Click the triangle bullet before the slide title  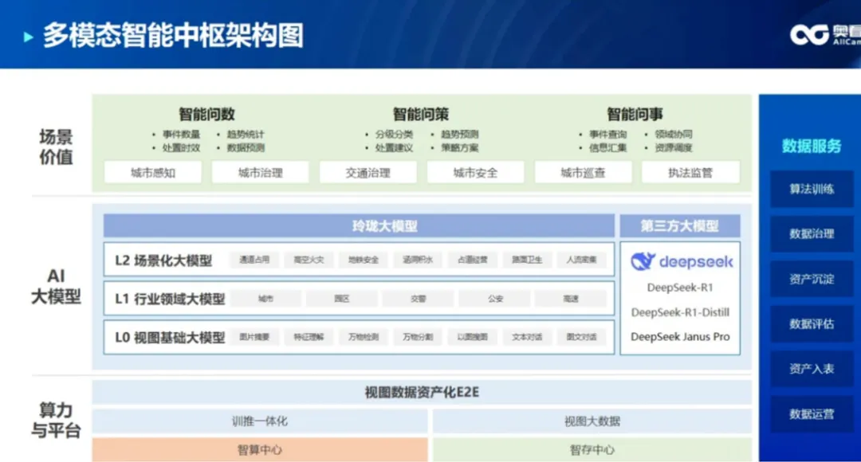(29, 37)
